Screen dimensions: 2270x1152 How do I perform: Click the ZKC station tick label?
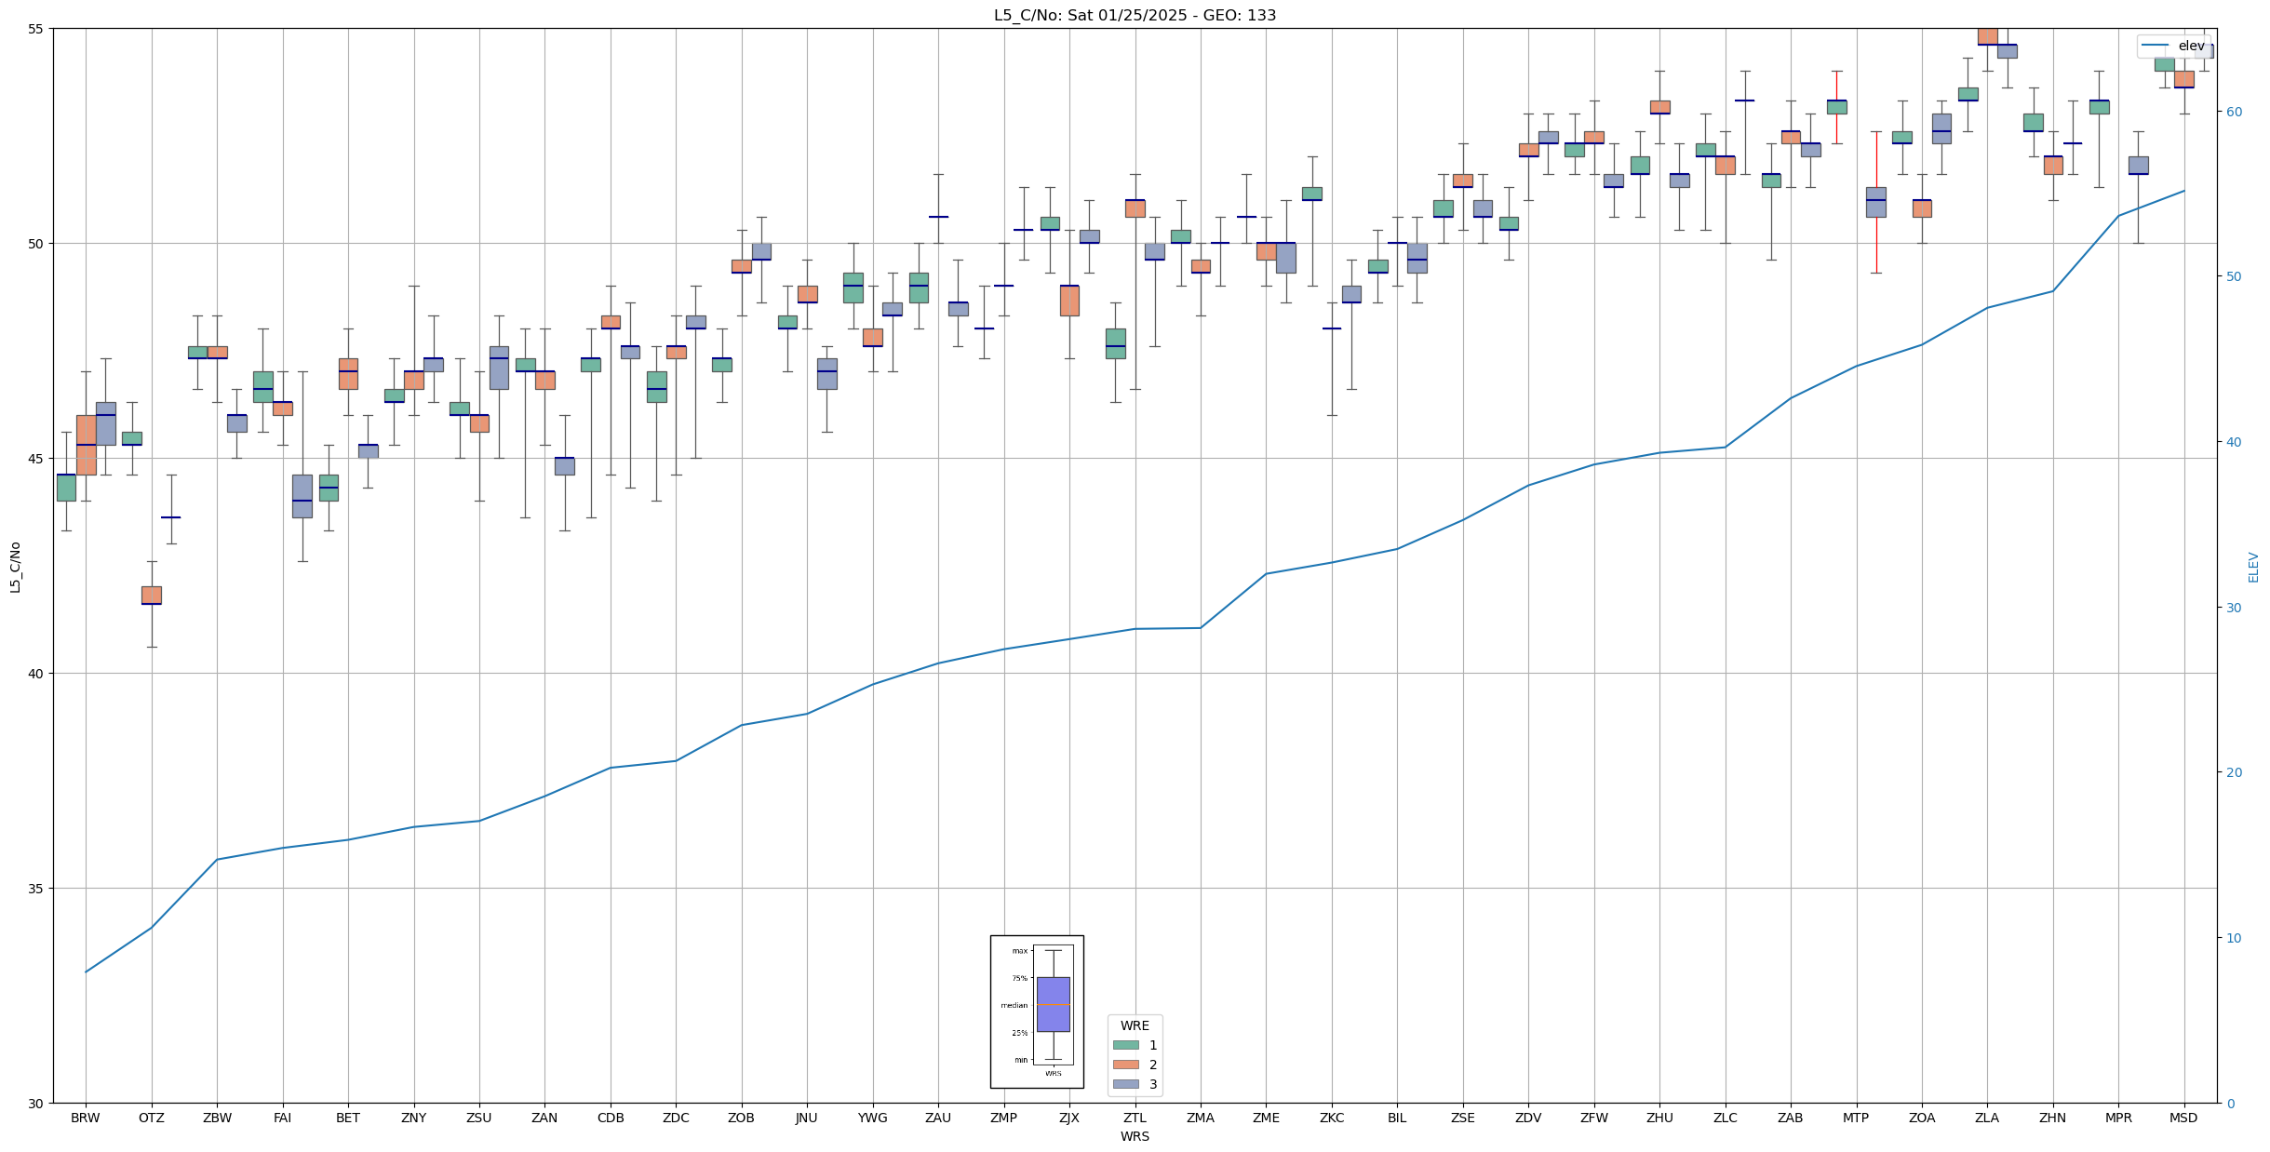click(1332, 1118)
